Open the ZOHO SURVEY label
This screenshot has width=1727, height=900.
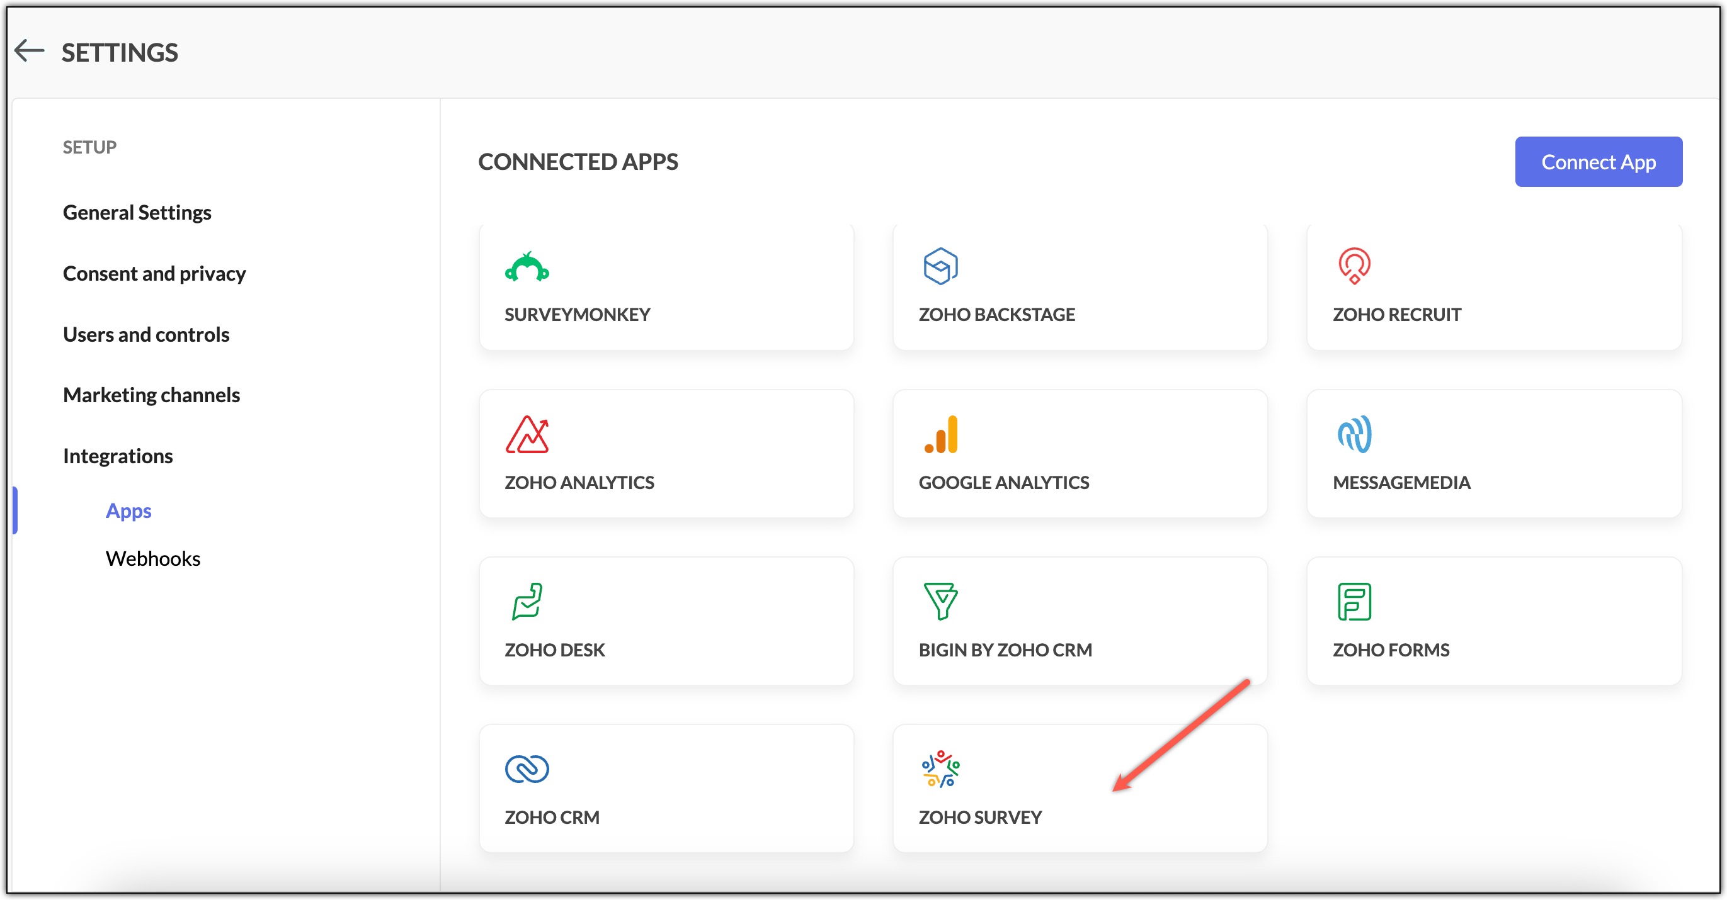coord(980,818)
